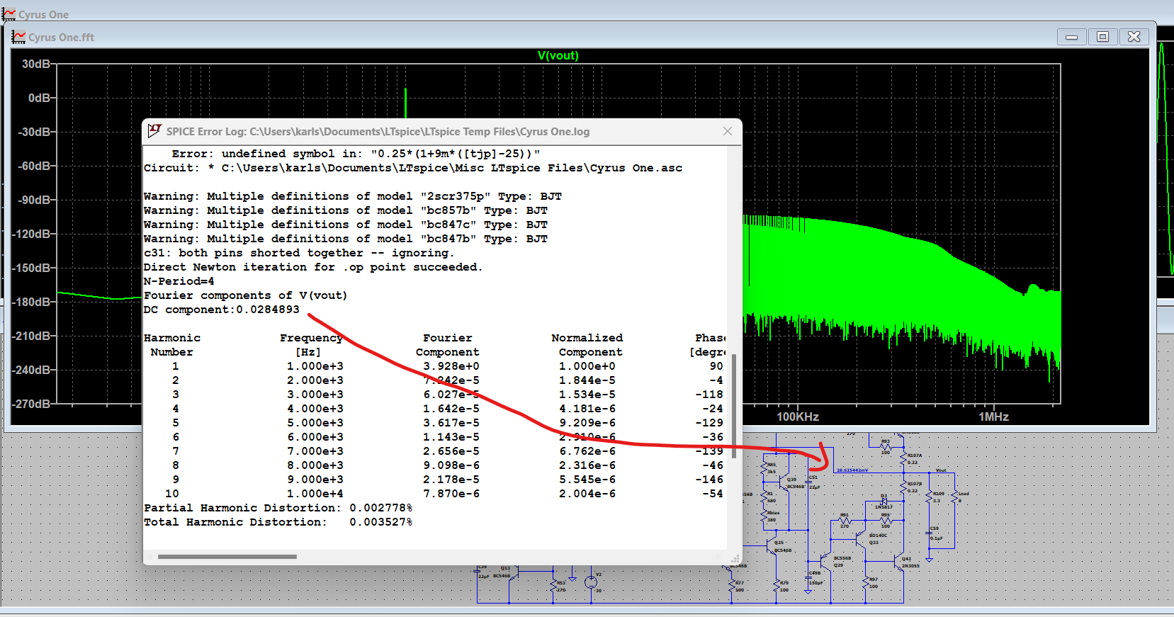The image size is (1174, 617).
Task: Click the Direct Newton iteration line
Action: click(312, 267)
